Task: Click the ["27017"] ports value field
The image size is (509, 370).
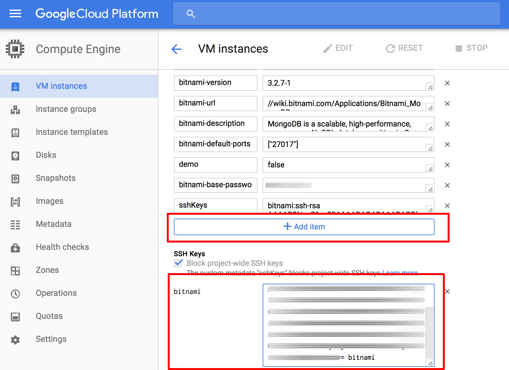Action: coord(349,144)
